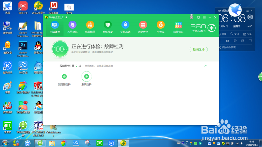Launch 软件管家 from 360 toolbar
The image size is (262, 147).
point(178,27)
